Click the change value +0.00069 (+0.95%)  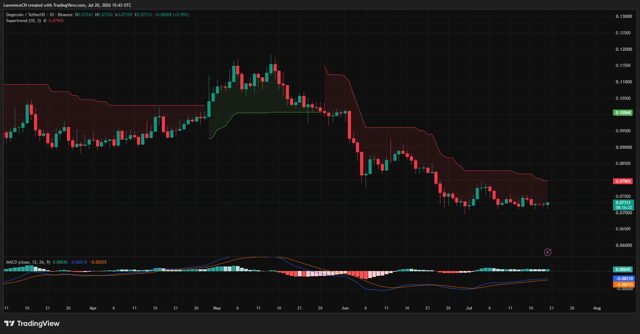(172, 15)
